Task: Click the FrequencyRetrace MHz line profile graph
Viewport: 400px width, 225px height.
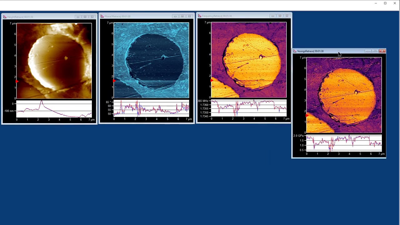Action: [x=249, y=108]
